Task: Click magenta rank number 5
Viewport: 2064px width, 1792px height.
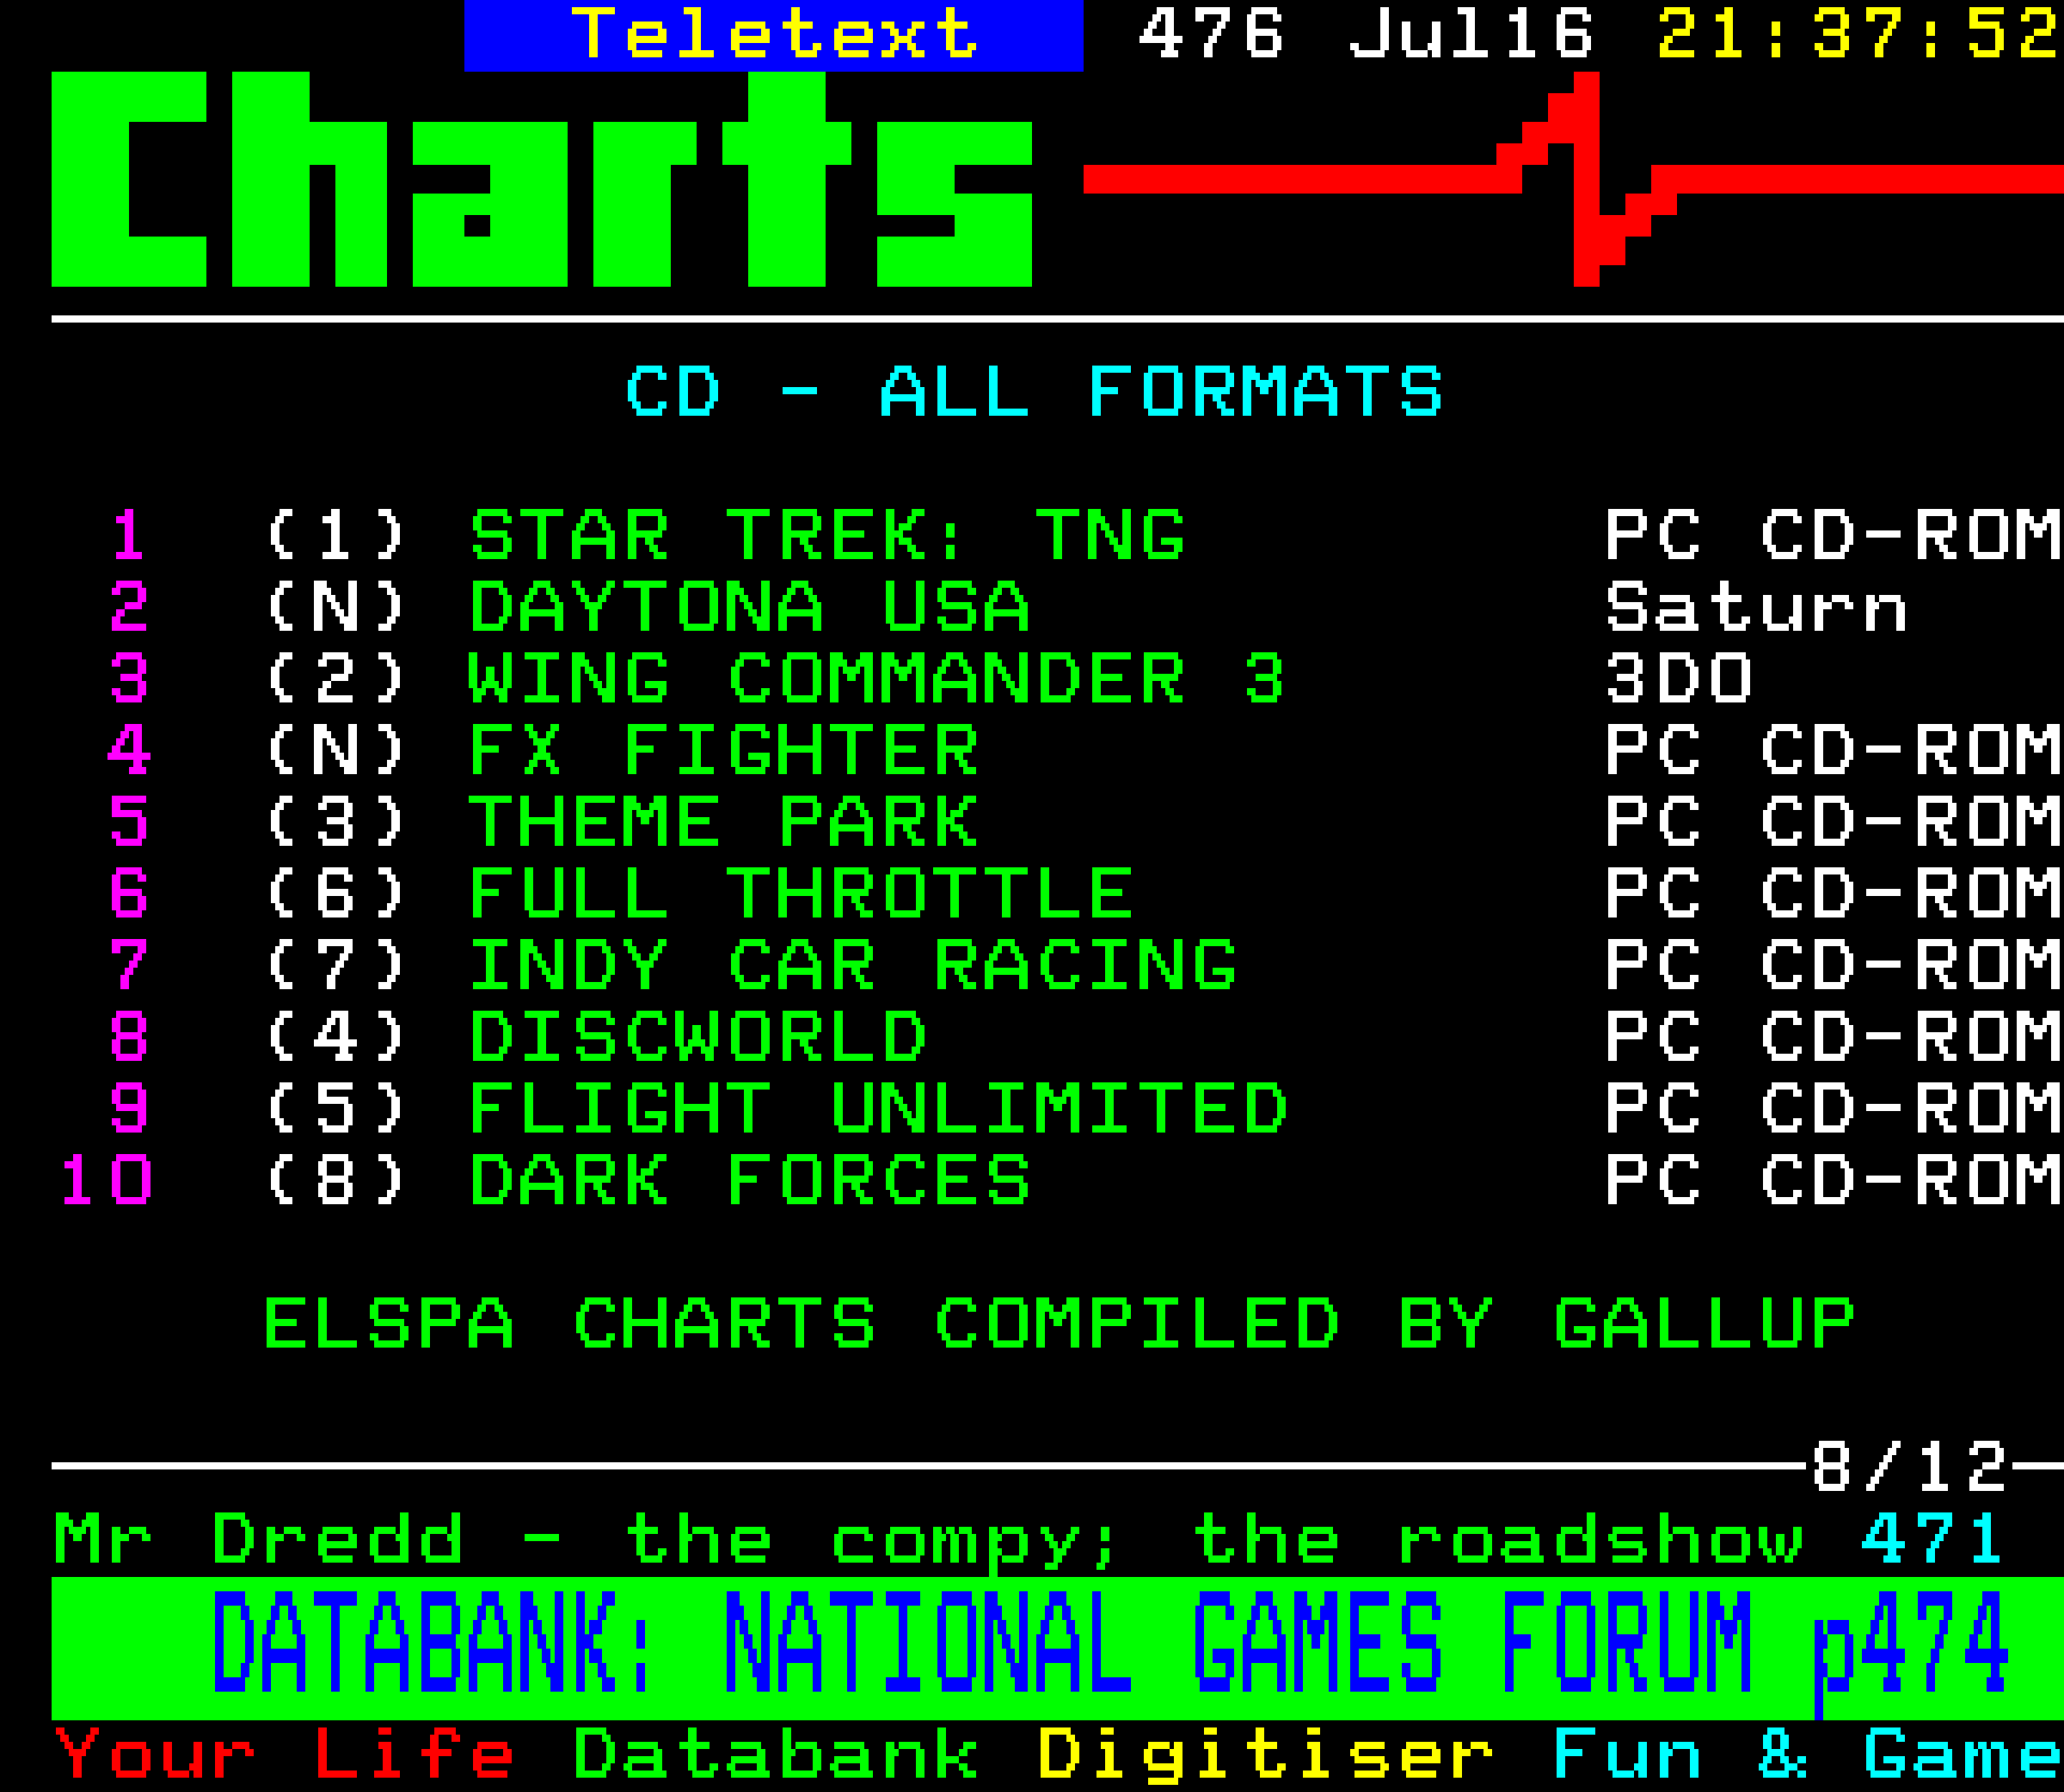Action: 129,822
